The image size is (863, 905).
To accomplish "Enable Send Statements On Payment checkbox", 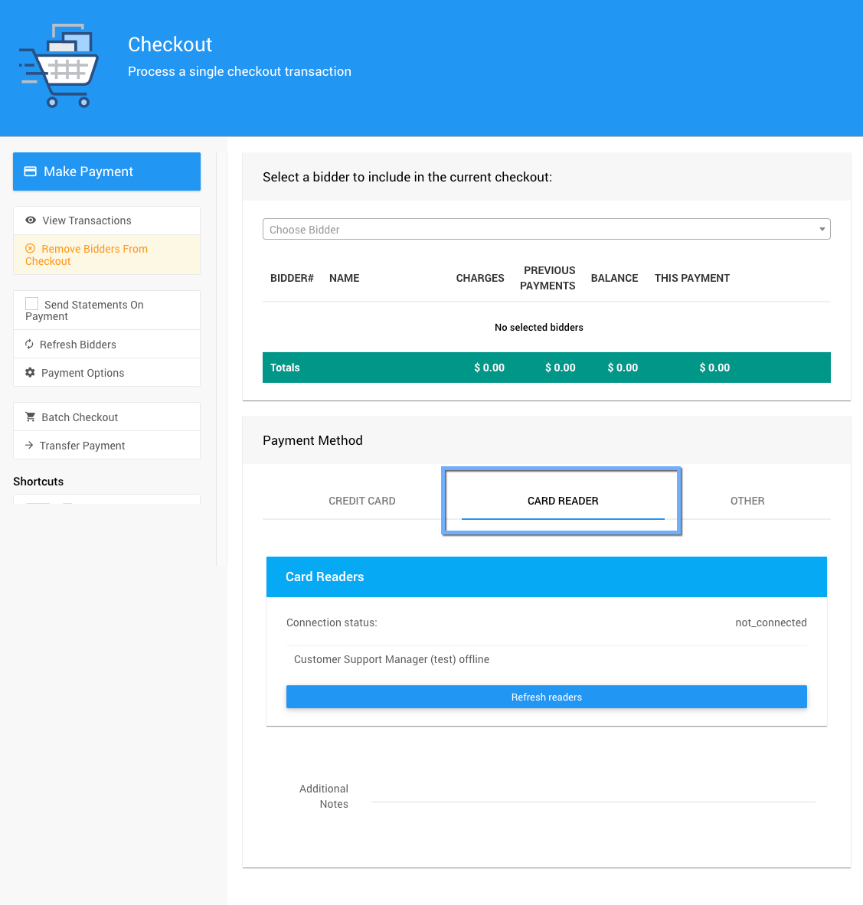I will click(32, 304).
